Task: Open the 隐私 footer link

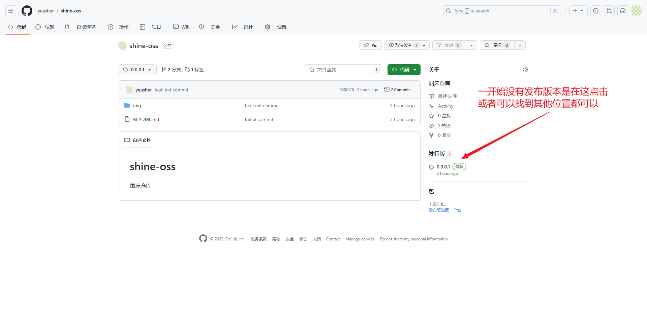Action: tap(276, 239)
